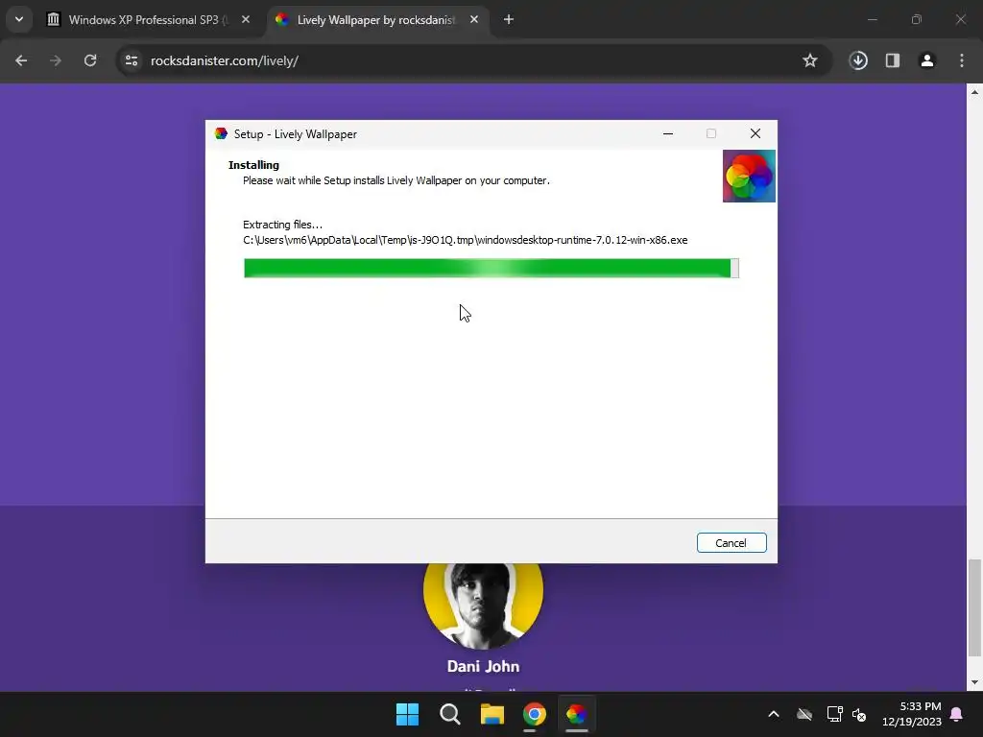This screenshot has height=737, width=983.
Task: Click the 'Extracting files...' status text
Action: click(x=282, y=225)
